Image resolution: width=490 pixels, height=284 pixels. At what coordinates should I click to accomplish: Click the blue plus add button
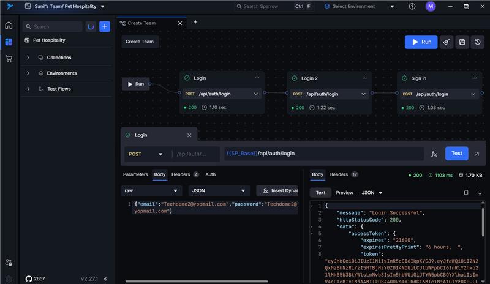[105, 26]
